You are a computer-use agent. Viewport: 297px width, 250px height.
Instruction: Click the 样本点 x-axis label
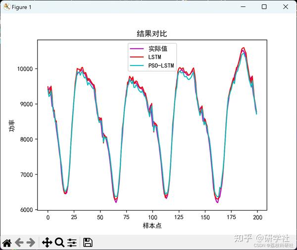click(x=152, y=226)
